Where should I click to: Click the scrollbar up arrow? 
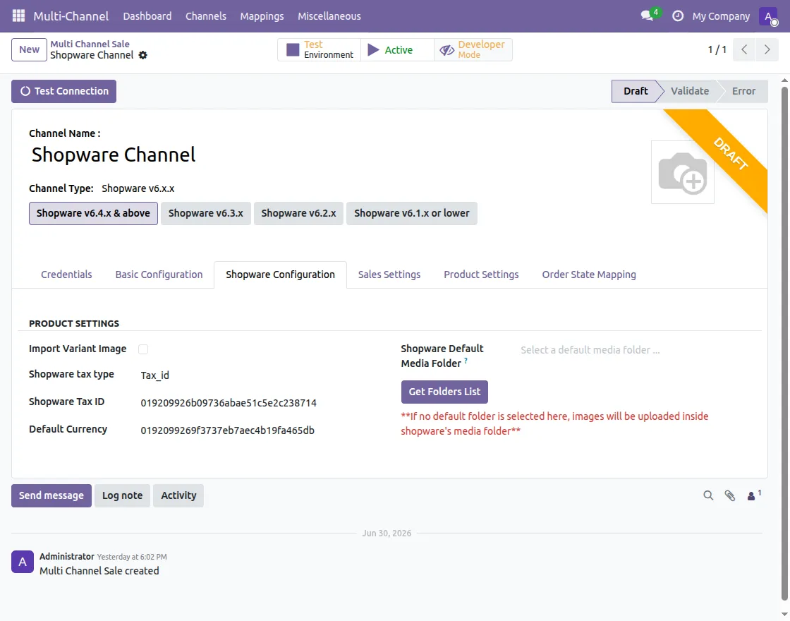tap(784, 80)
